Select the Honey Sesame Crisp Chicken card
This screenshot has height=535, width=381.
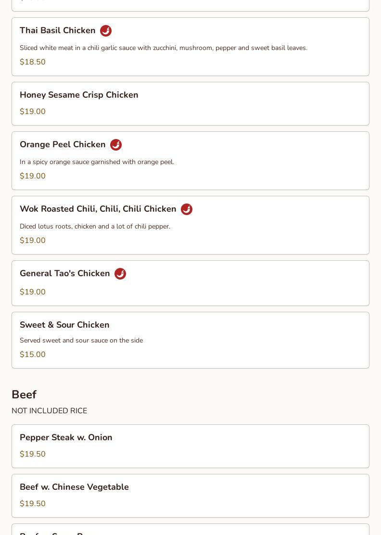190,104
